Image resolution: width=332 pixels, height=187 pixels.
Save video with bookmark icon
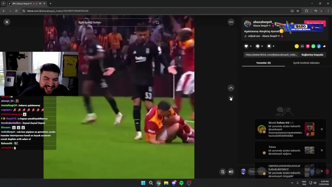tap(269, 46)
